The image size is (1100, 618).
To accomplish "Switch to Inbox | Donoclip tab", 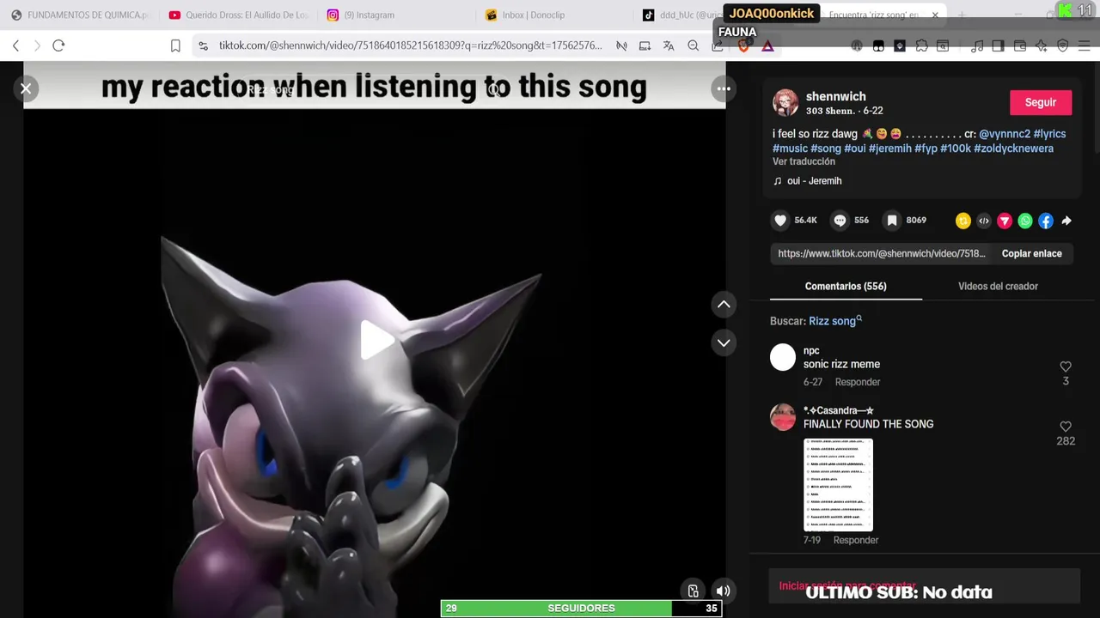I will point(555,15).
